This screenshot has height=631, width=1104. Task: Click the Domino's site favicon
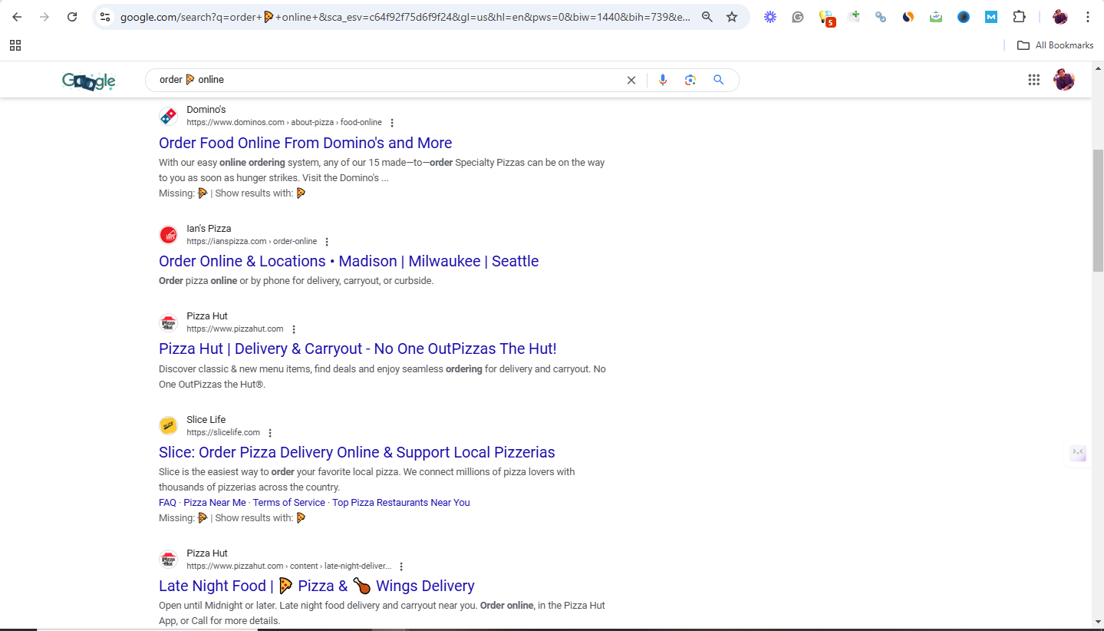(x=168, y=116)
